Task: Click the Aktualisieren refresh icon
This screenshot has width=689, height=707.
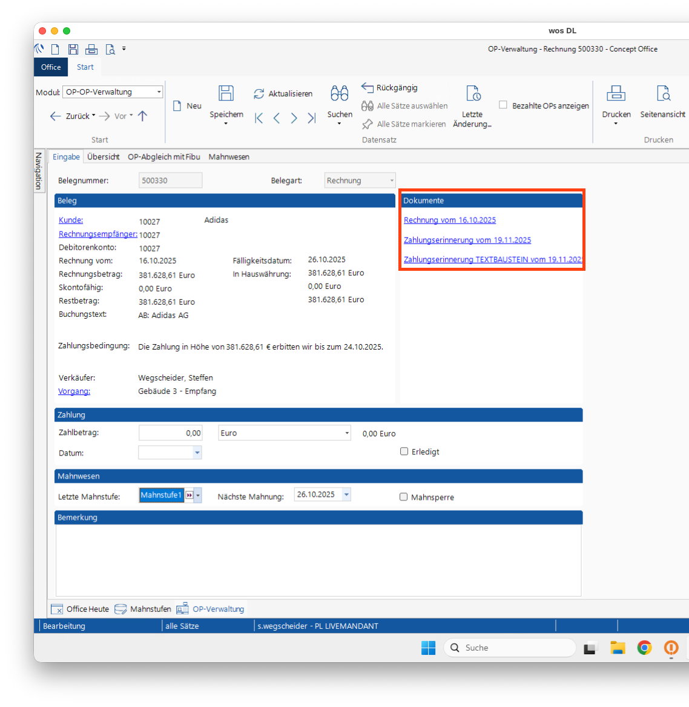Action: (x=259, y=94)
